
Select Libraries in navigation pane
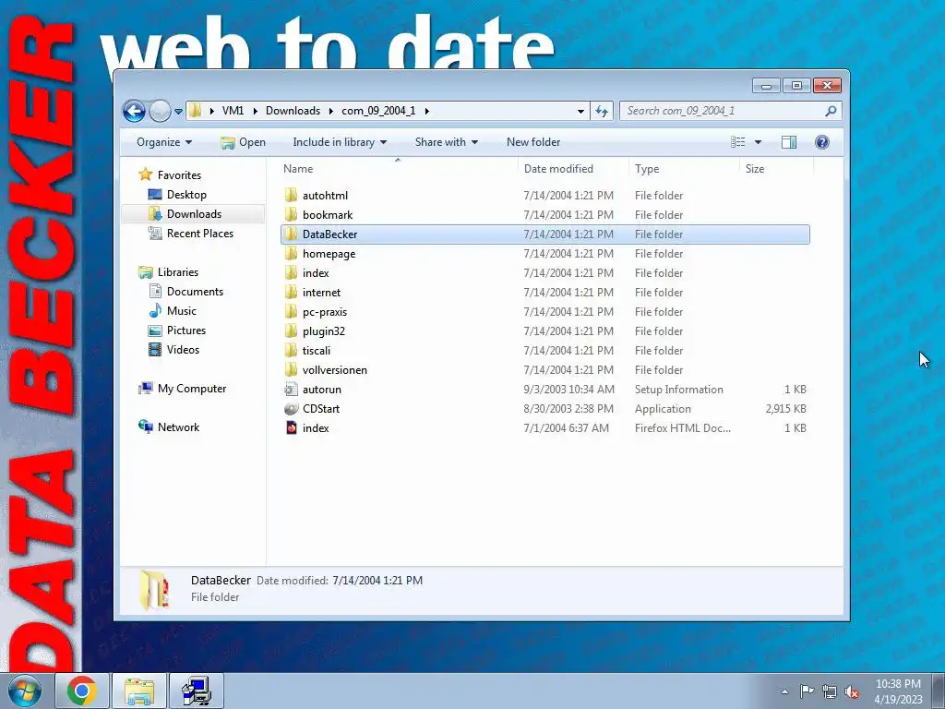click(178, 272)
